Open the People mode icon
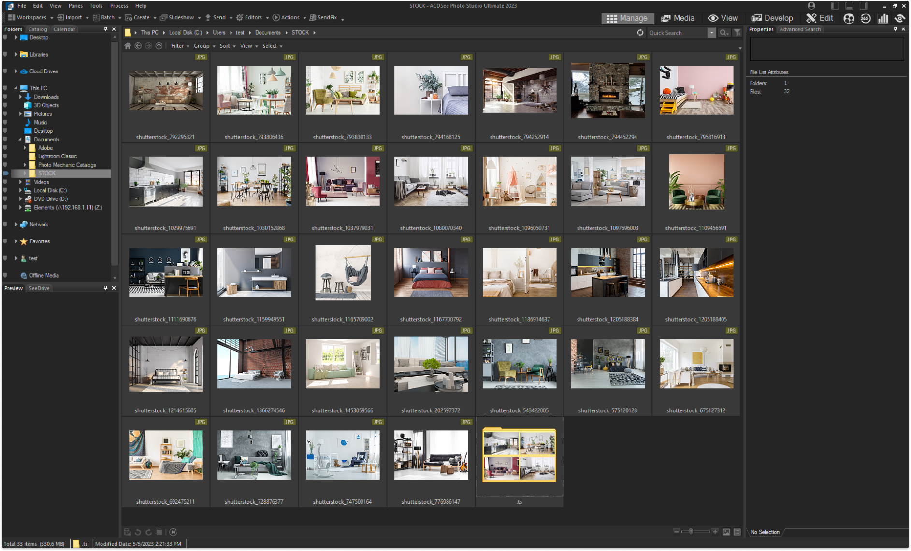This screenshot has height=551, width=911. [849, 18]
